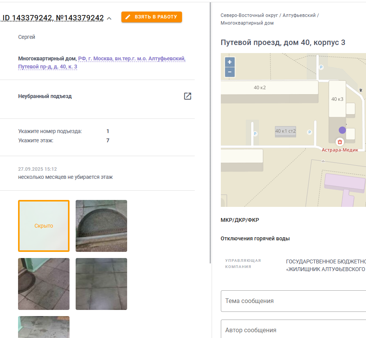Collapse the ID 143379242 header chevron
The image size is (366, 338).
click(x=109, y=18)
